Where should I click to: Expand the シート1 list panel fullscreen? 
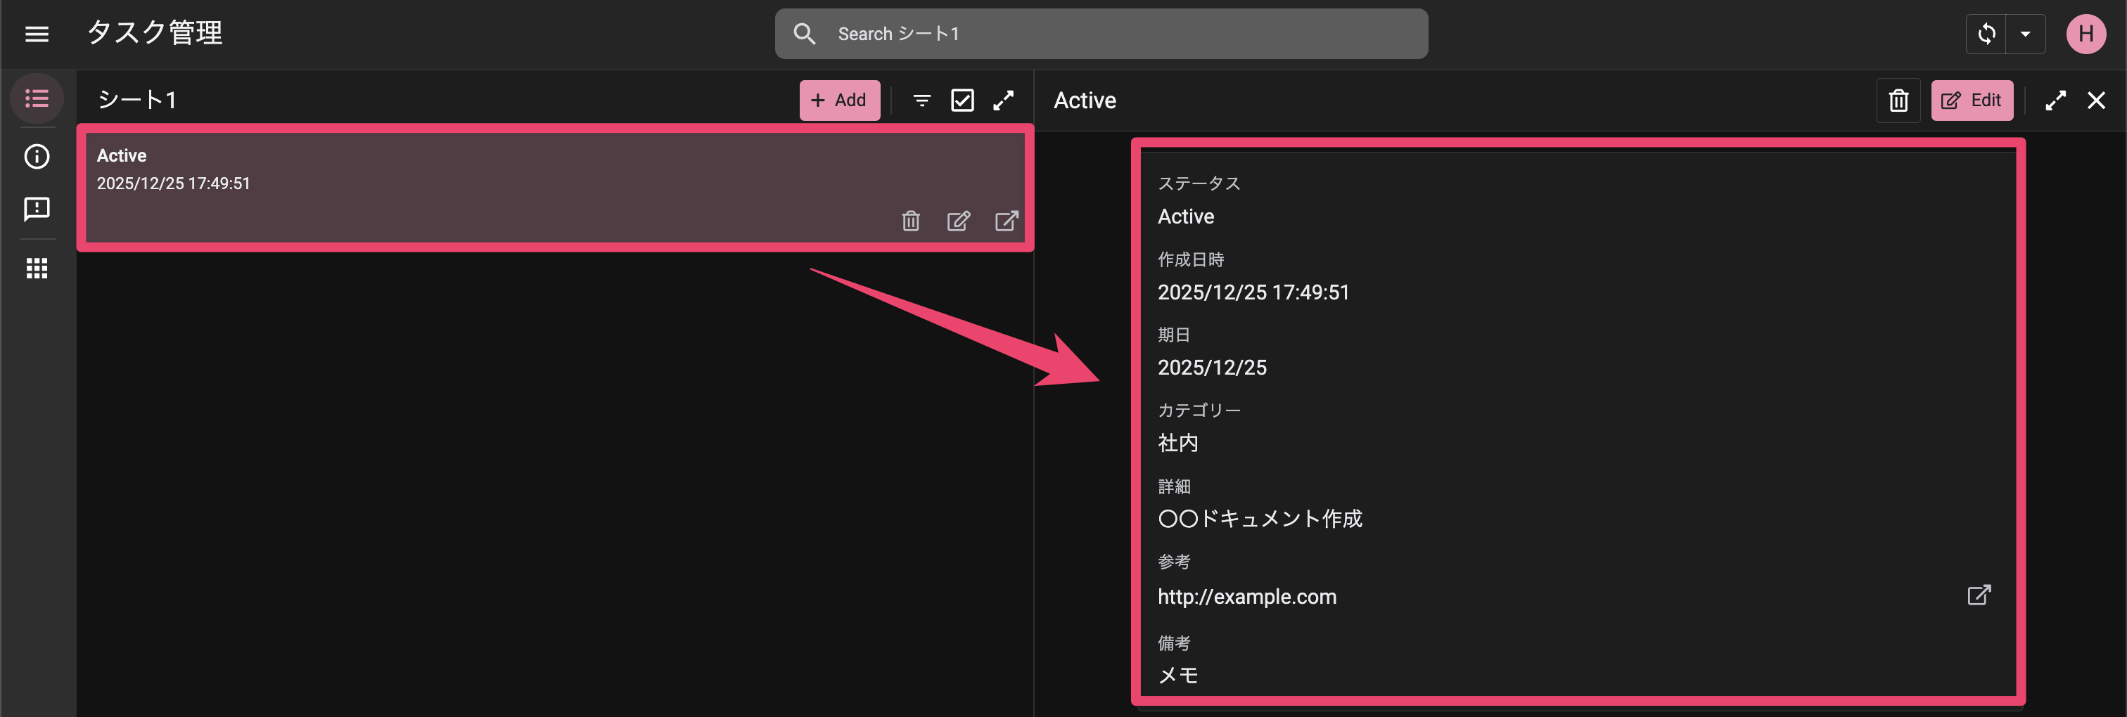click(x=1003, y=100)
